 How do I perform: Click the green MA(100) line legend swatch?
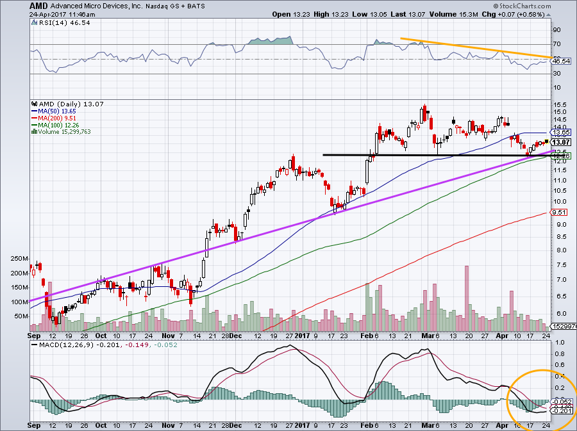[x=35, y=125]
